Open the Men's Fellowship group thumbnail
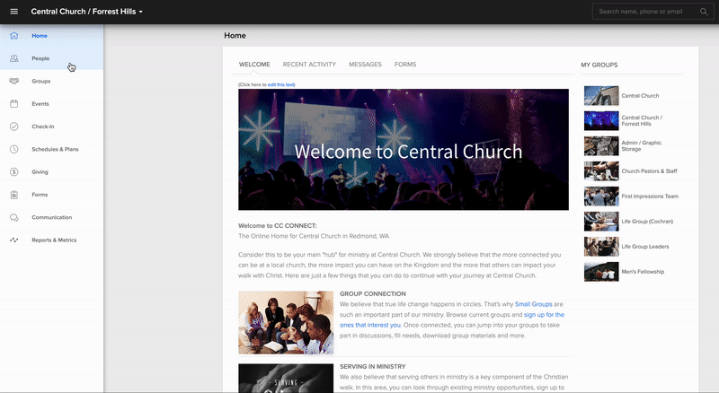 coord(601,271)
